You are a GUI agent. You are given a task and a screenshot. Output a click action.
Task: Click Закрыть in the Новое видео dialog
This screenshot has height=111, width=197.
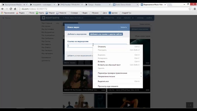(124, 27)
